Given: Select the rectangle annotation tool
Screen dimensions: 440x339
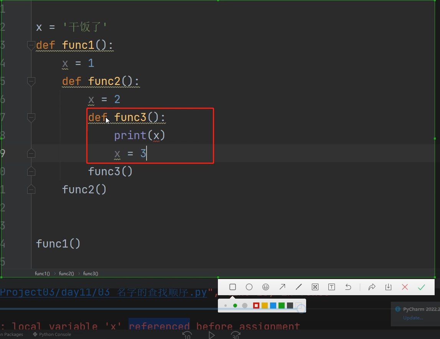Looking at the screenshot, I should [x=232, y=287].
